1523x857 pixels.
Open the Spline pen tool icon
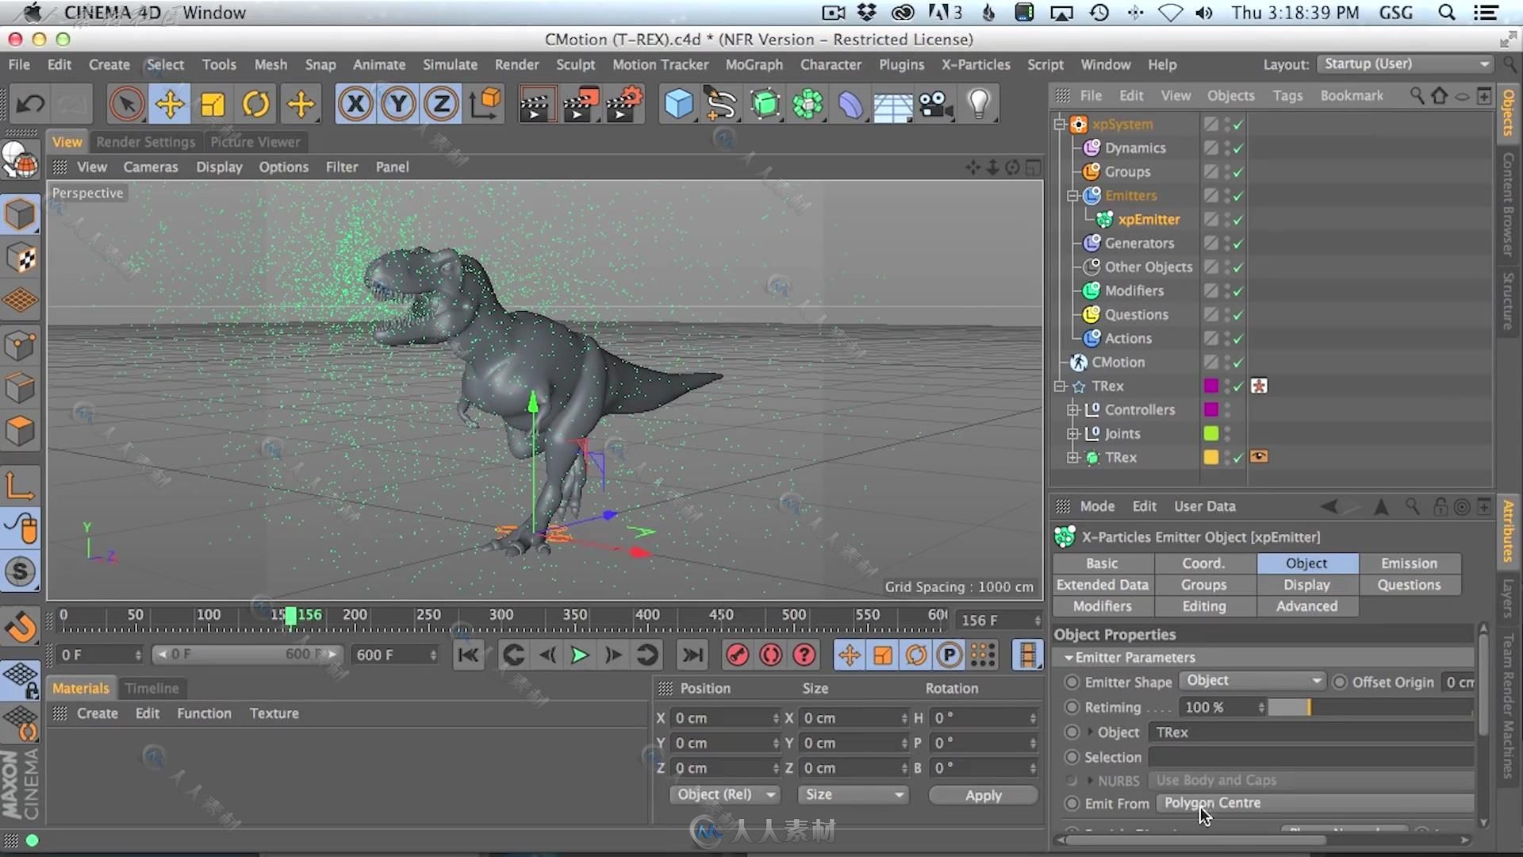coord(721,104)
